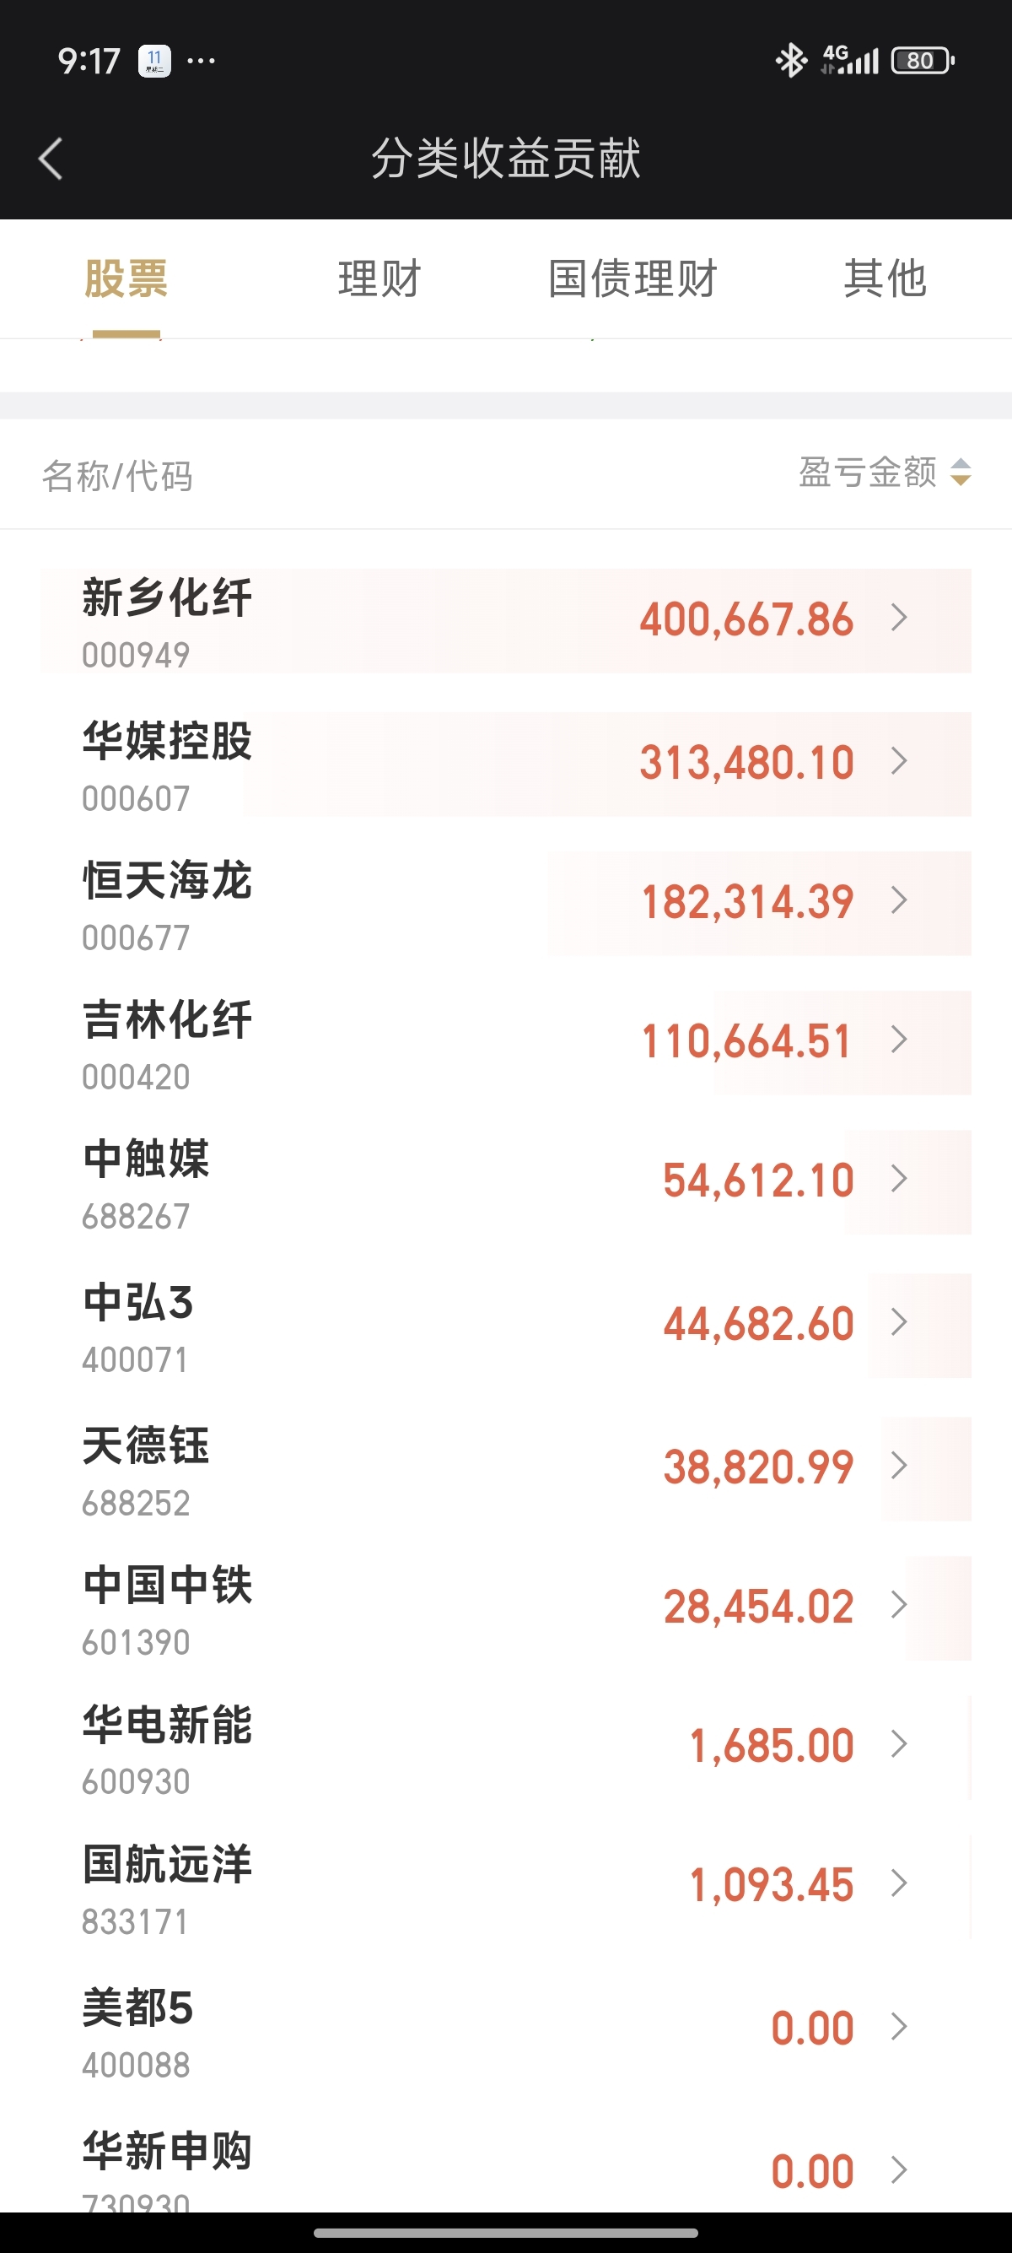Open the 天德钰 688252 stock entry
The height and width of the screenshot is (2253, 1012).
click(506, 1469)
